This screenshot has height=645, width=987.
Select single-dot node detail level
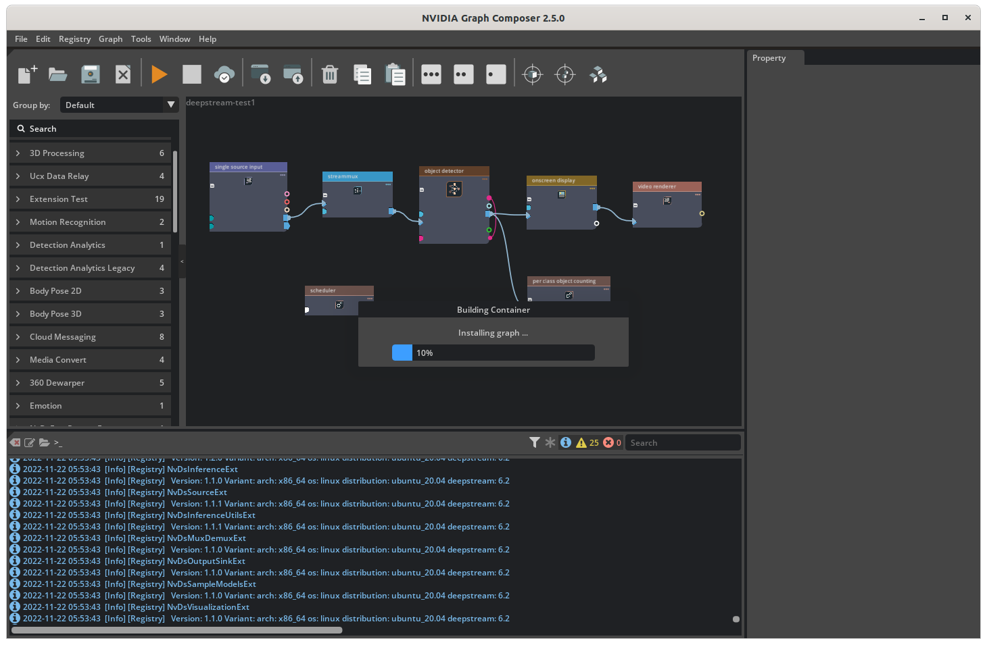tap(496, 74)
